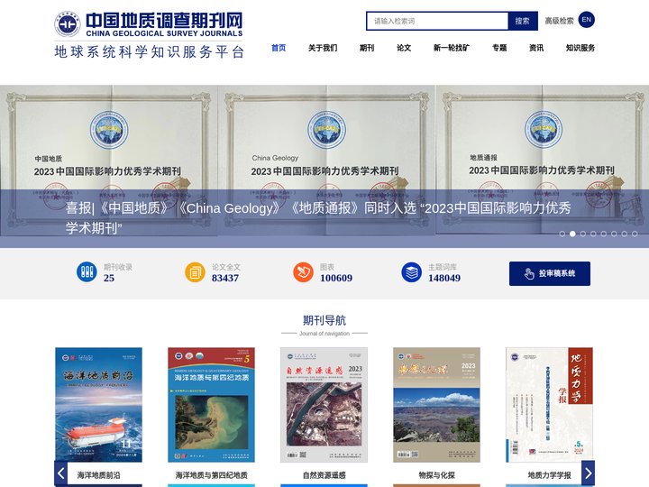Click the 论文全文 count 83437
Viewport: 649px width, 487px height.
click(x=225, y=278)
